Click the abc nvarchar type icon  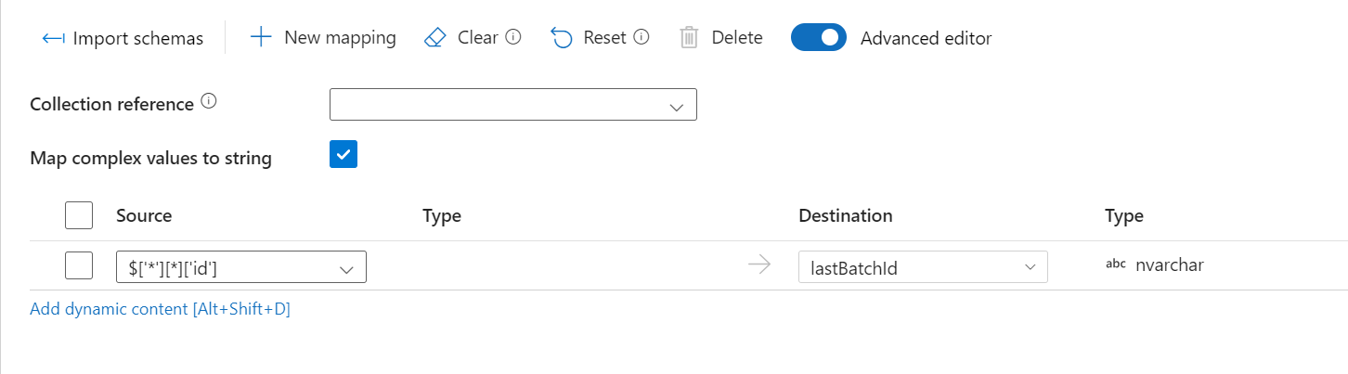pyautogui.click(x=1115, y=265)
